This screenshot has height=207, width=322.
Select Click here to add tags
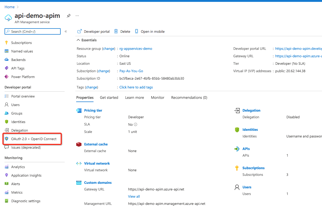coord(136,87)
